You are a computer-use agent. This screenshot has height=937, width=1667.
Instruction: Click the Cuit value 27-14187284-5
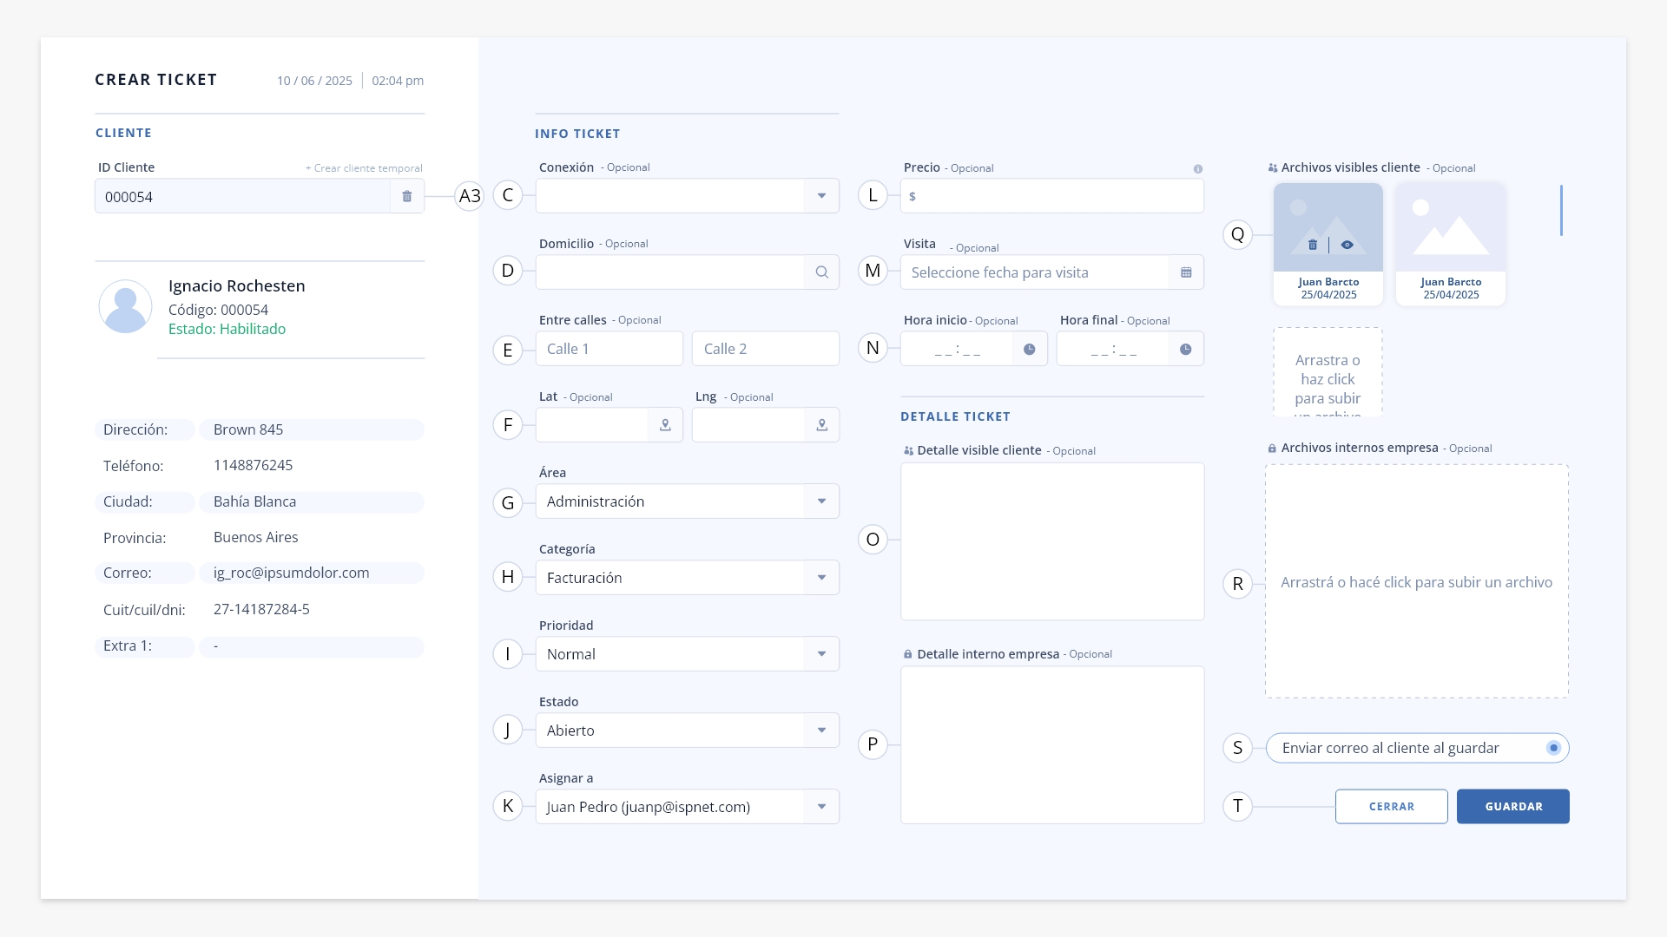pyautogui.click(x=261, y=609)
